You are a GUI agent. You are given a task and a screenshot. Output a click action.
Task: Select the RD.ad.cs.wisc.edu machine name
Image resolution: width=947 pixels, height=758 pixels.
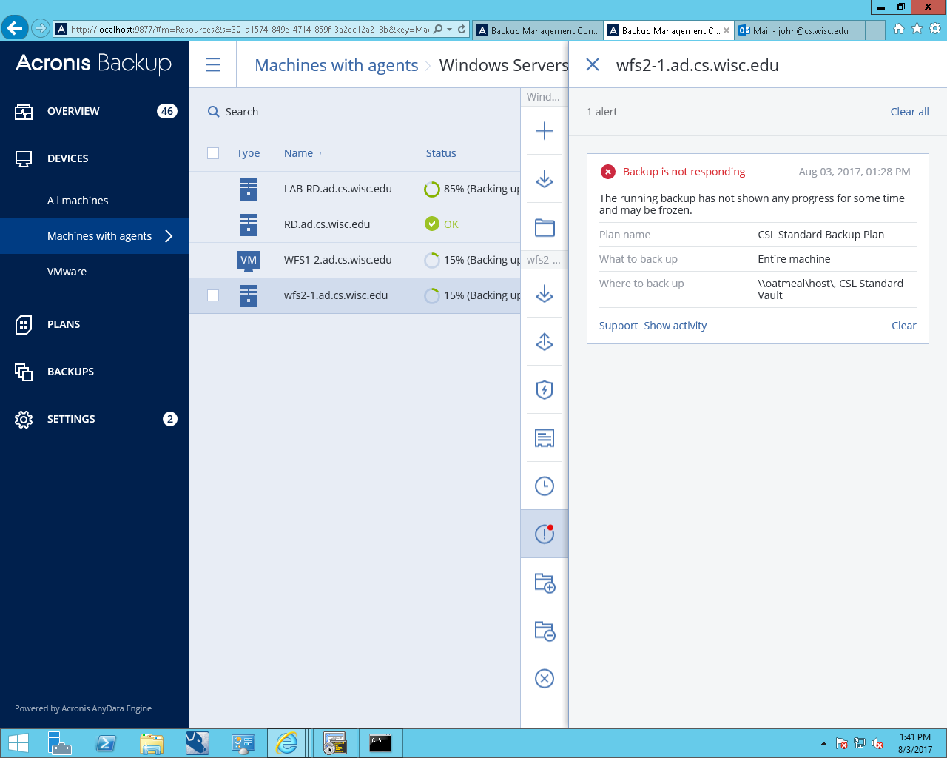pos(327,224)
